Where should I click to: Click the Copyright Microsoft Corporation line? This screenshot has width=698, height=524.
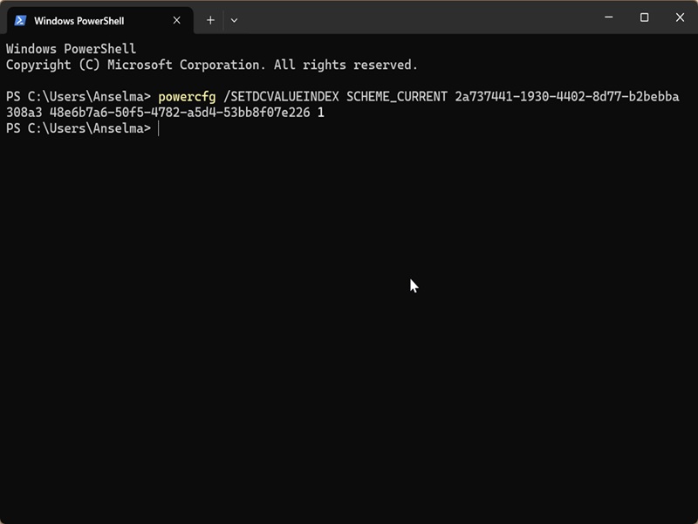212,65
